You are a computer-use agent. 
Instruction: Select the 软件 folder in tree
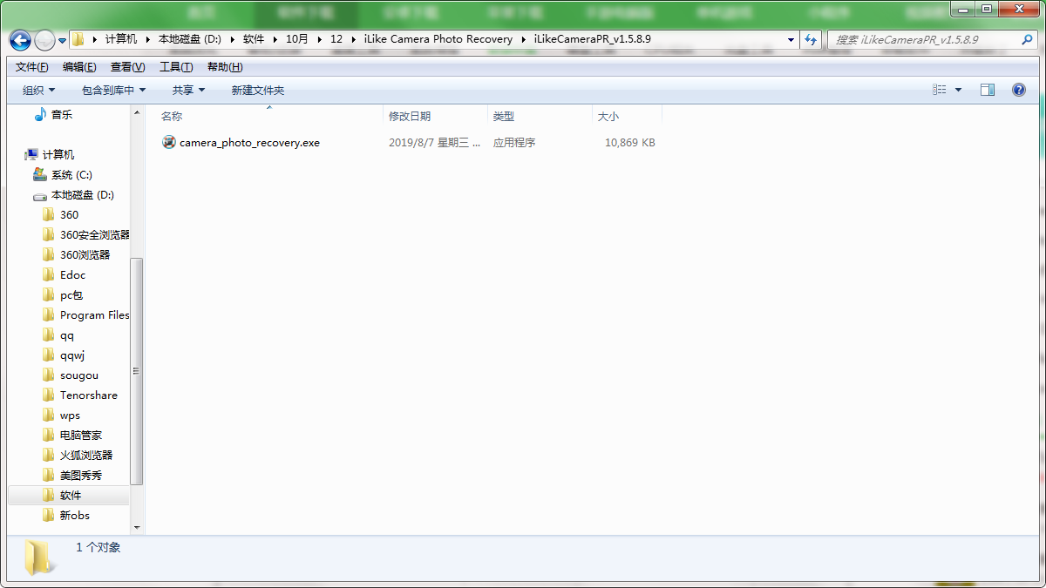[71, 495]
